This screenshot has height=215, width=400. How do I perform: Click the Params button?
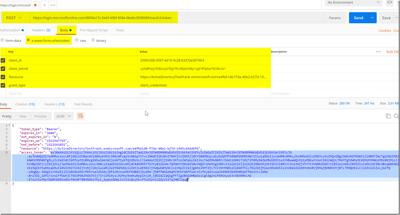click(335, 18)
